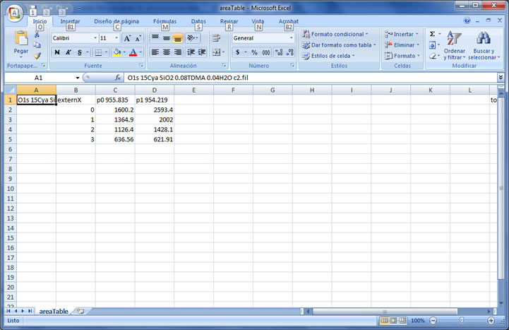Open Find and Select (Buscar y seleccionar)
This screenshot has height=330, width=509.
pyautogui.click(x=484, y=45)
